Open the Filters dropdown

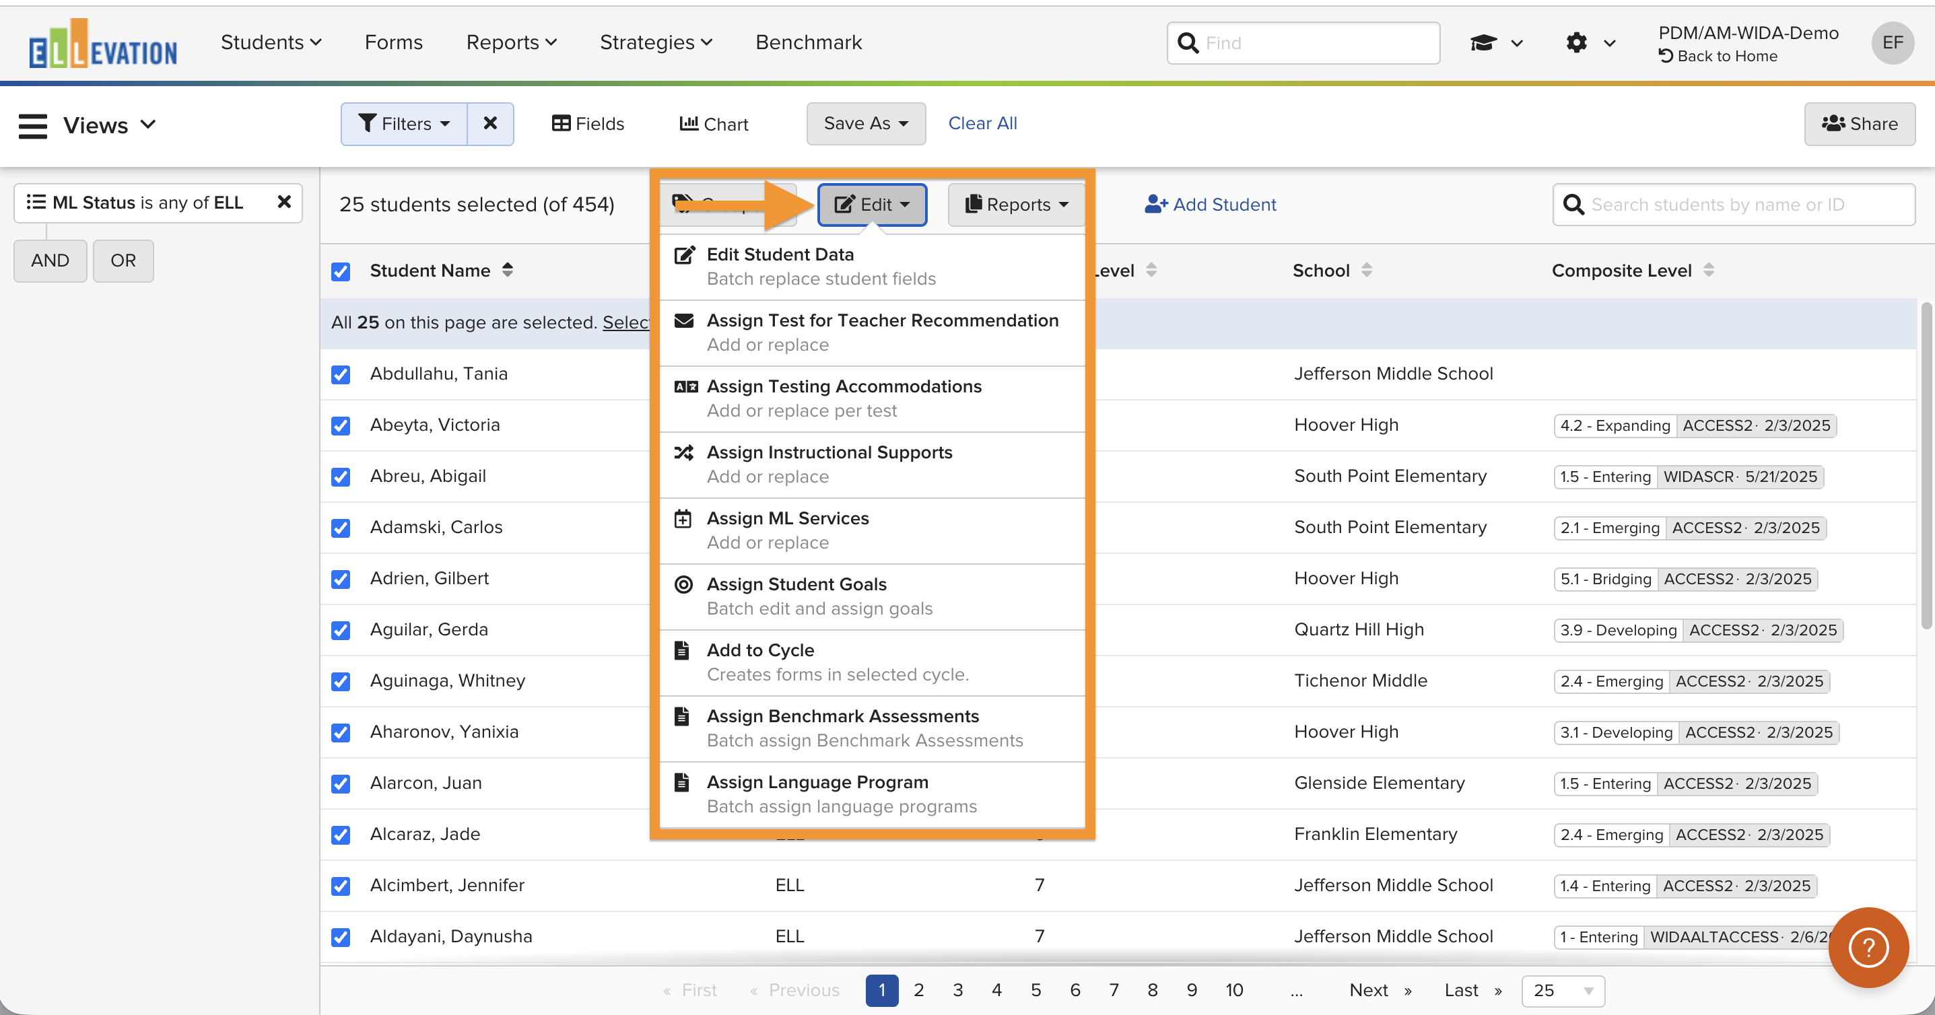point(404,124)
